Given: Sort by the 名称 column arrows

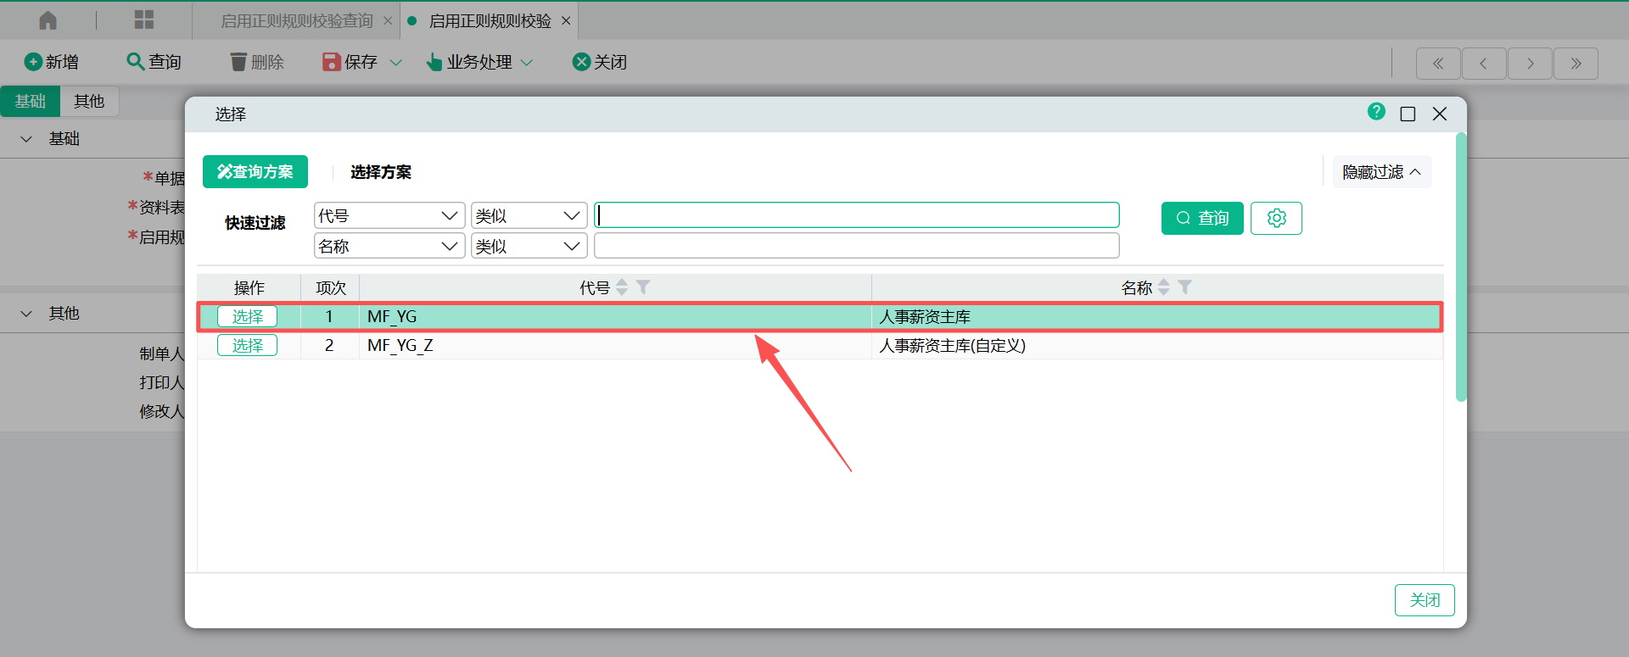Looking at the screenshot, I should (x=1164, y=287).
